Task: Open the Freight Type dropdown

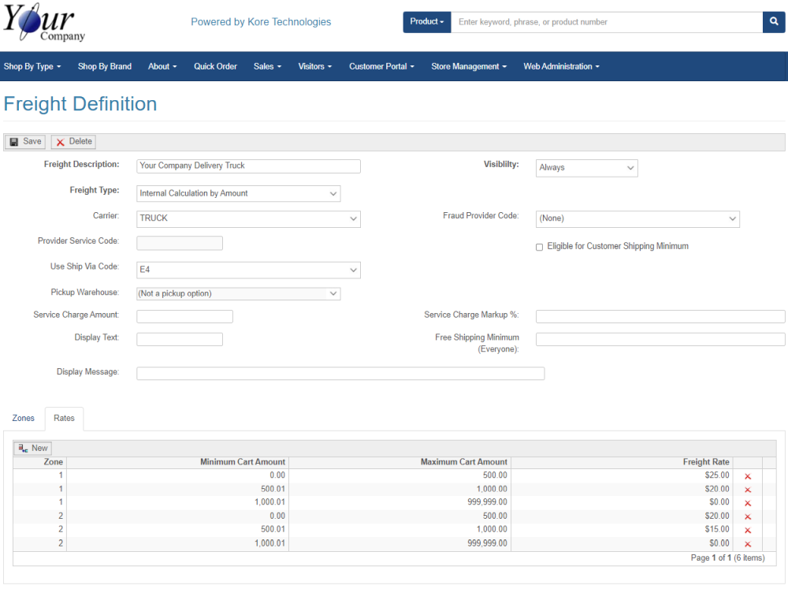Action: tap(238, 194)
